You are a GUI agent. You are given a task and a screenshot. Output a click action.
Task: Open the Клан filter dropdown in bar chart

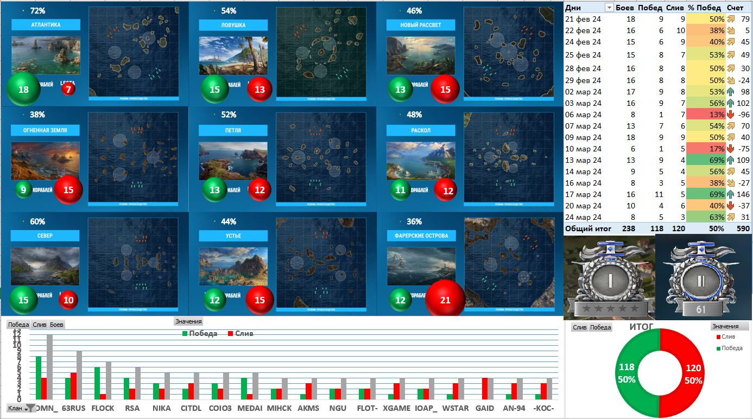coord(18,408)
